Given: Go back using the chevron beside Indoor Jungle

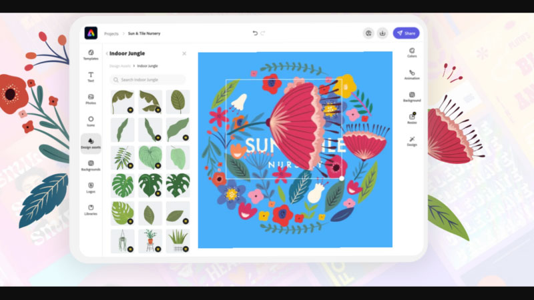Looking at the screenshot, I should pyautogui.click(x=107, y=53).
